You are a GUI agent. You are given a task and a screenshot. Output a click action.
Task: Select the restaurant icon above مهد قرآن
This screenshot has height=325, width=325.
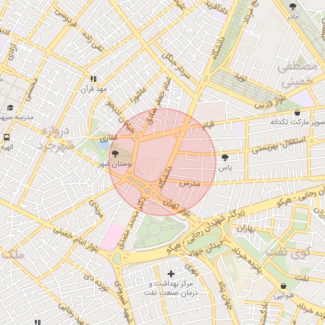pyautogui.click(x=93, y=79)
